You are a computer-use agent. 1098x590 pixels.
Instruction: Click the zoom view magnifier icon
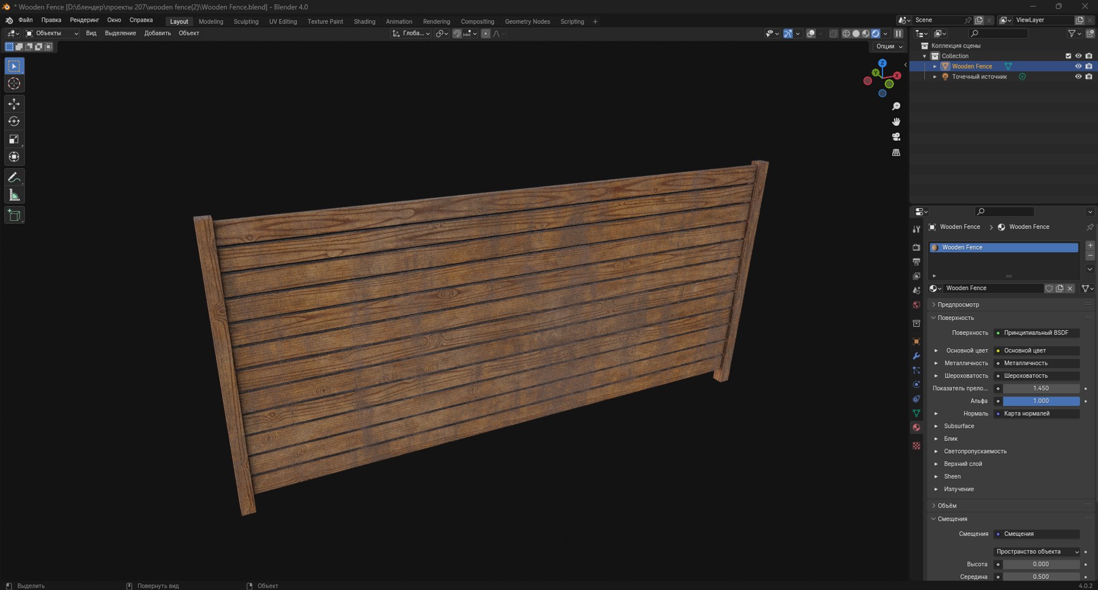896,106
